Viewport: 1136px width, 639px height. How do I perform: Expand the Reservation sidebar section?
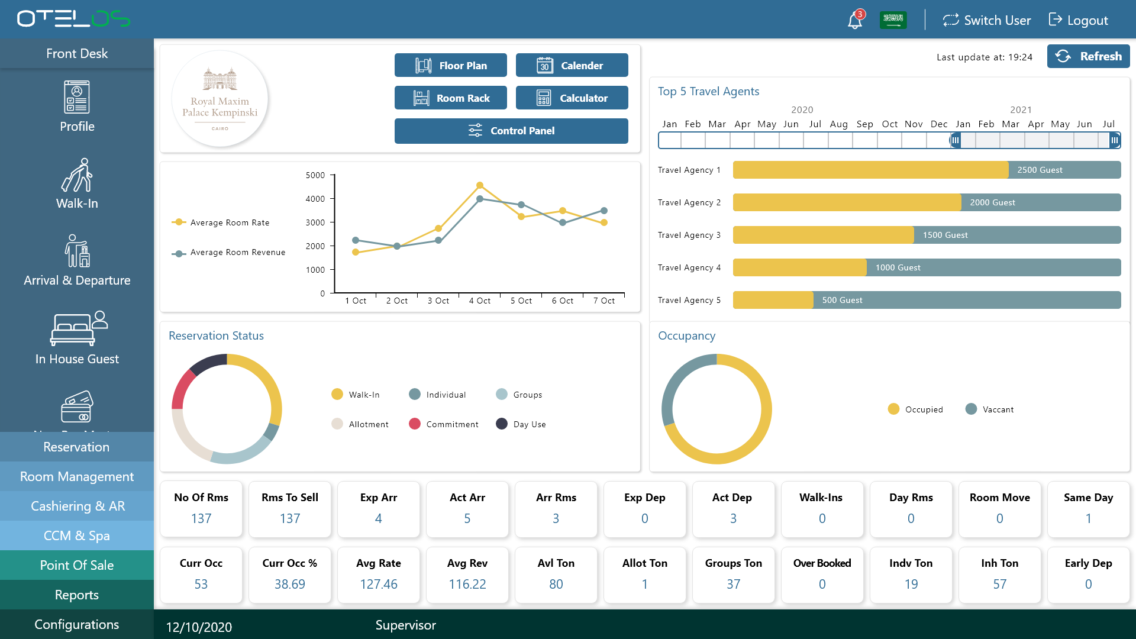tap(77, 447)
